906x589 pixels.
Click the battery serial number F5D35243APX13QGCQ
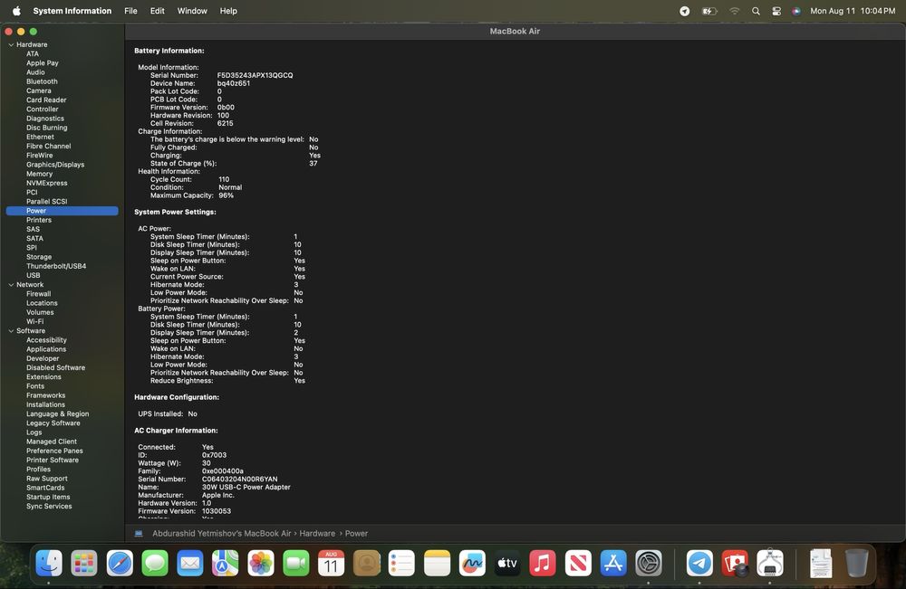(x=255, y=75)
